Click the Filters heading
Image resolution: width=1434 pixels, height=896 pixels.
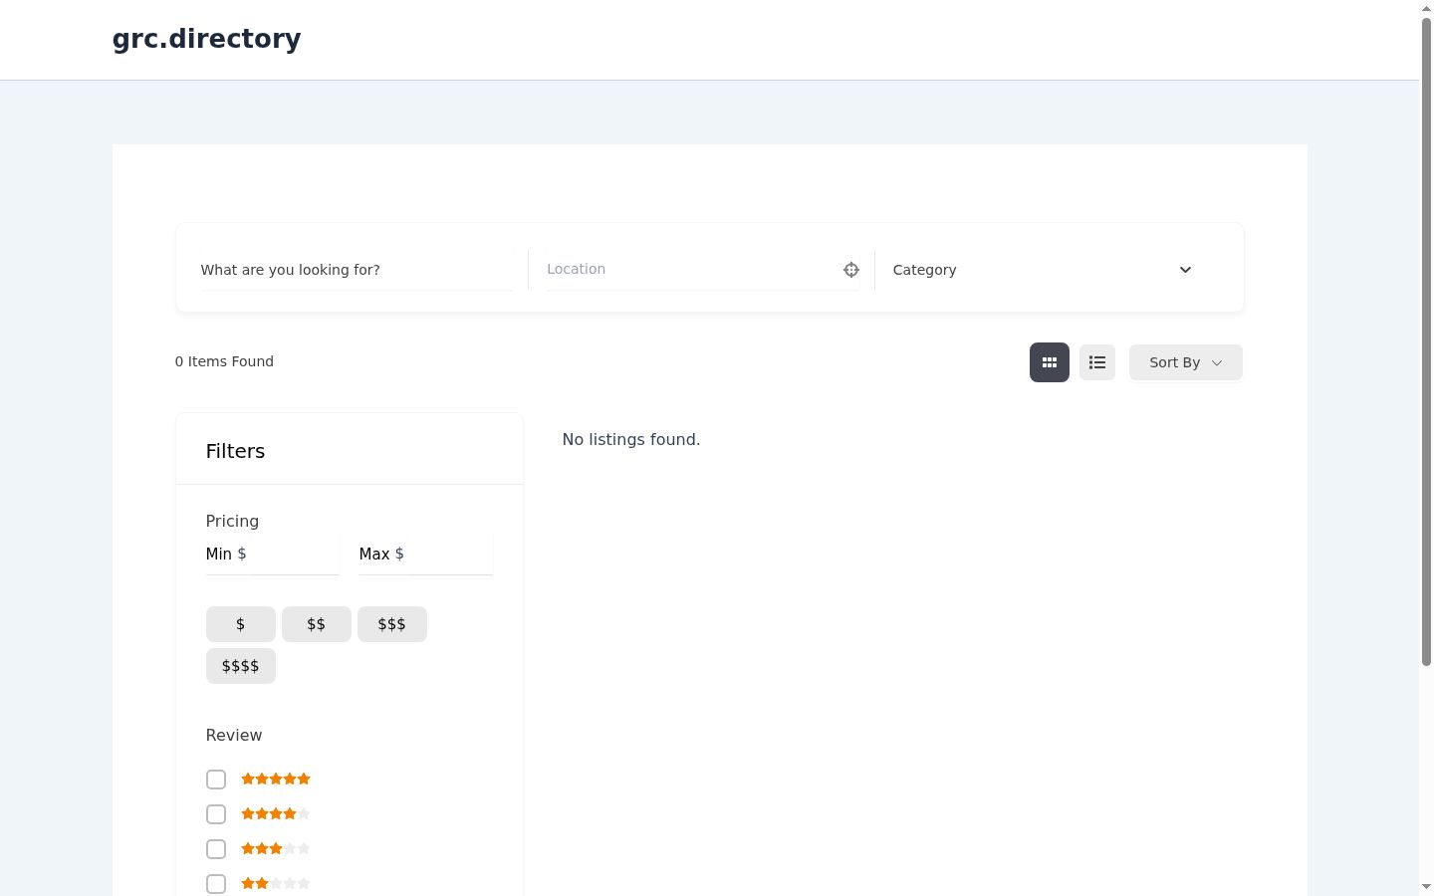235,451
